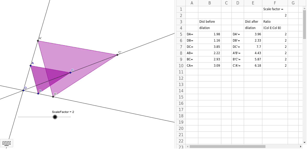Click the 2.22 distance cell
The height and width of the screenshot is (149, 307).
click(x=210, y=53)
